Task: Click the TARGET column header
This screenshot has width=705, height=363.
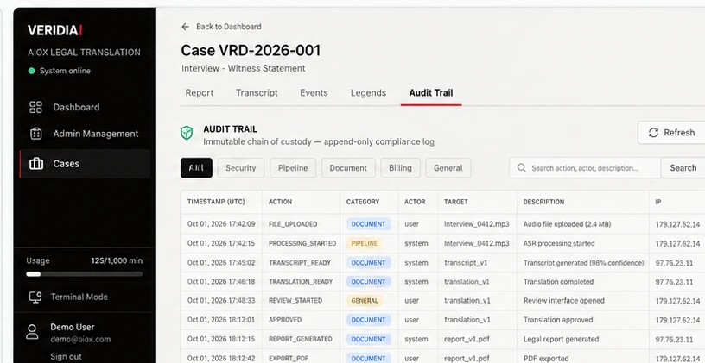Action: coord(456,202)
